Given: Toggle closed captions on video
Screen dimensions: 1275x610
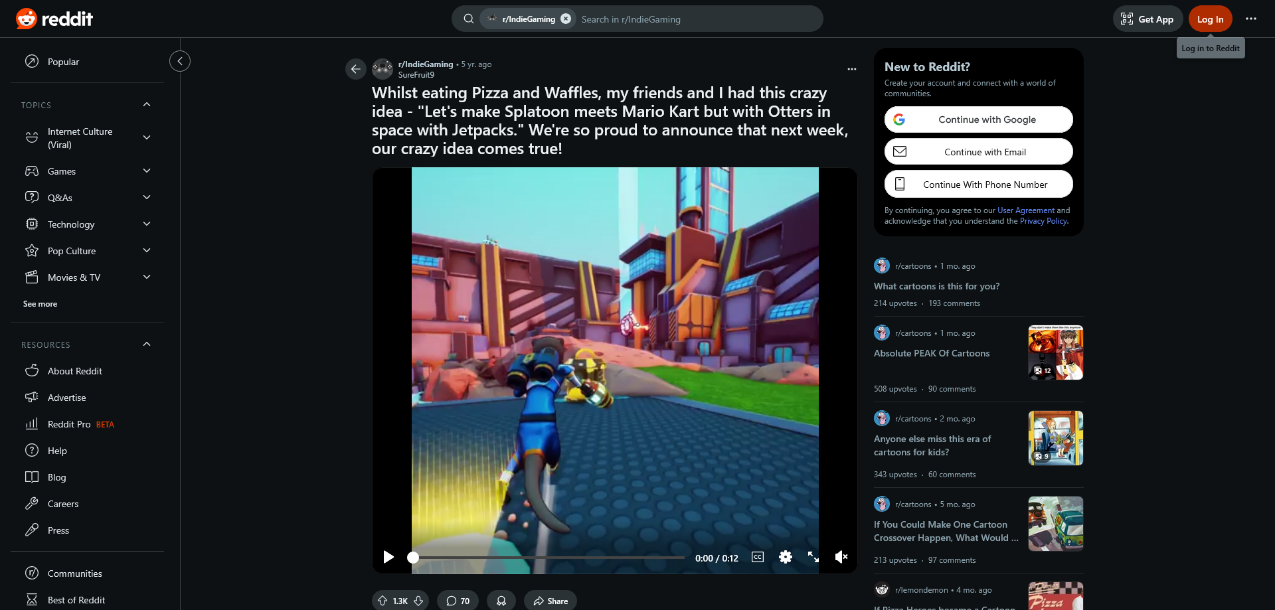Looking at the screenshot, I should click(757, 557).
